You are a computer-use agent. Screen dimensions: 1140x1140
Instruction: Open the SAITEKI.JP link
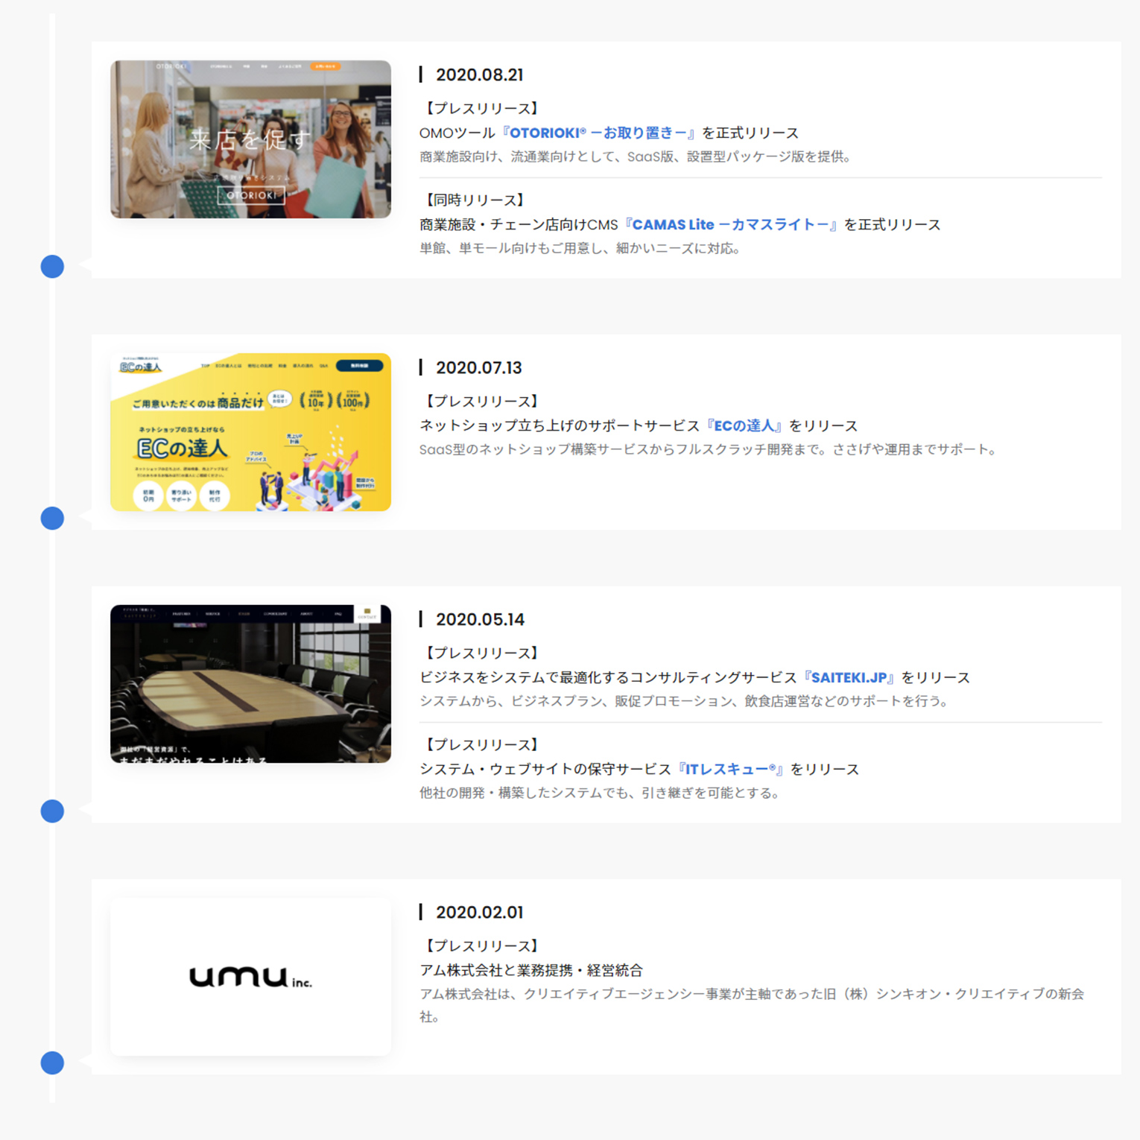tap(849, 677)
